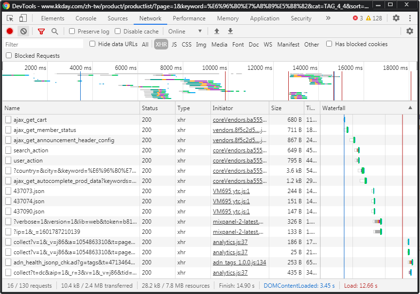Open network search magnifier icon
The image size is (420, 294).
click(x=54, y=31)
